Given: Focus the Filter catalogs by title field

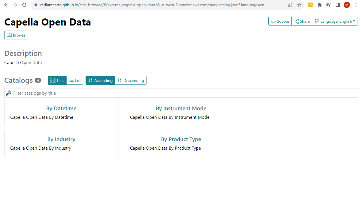Looking at the screenshot, I should (181, 93).
